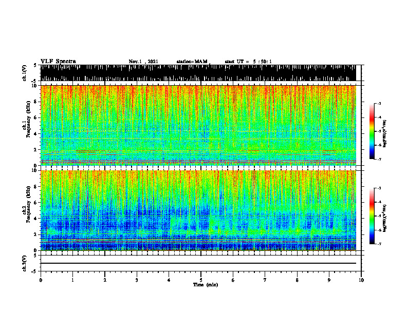Viewport: 407px width, 314px height.
Task: Click the ch.2 spectrogram color bar
Action: (x=372, y=216)
